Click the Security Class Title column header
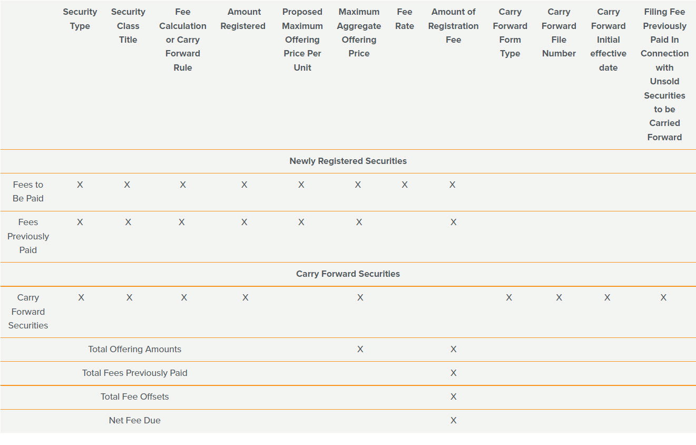This screenshot has height=445, width=696. tap(128, 26)
